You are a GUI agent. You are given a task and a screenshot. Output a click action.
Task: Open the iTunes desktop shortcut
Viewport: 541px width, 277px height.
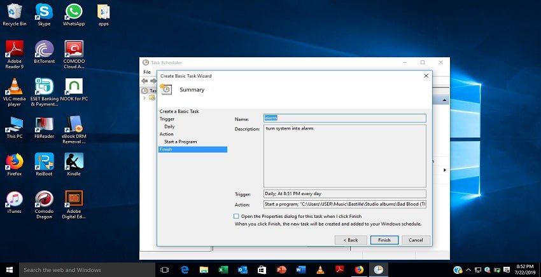pyautogui.click(x=15, y=202)
